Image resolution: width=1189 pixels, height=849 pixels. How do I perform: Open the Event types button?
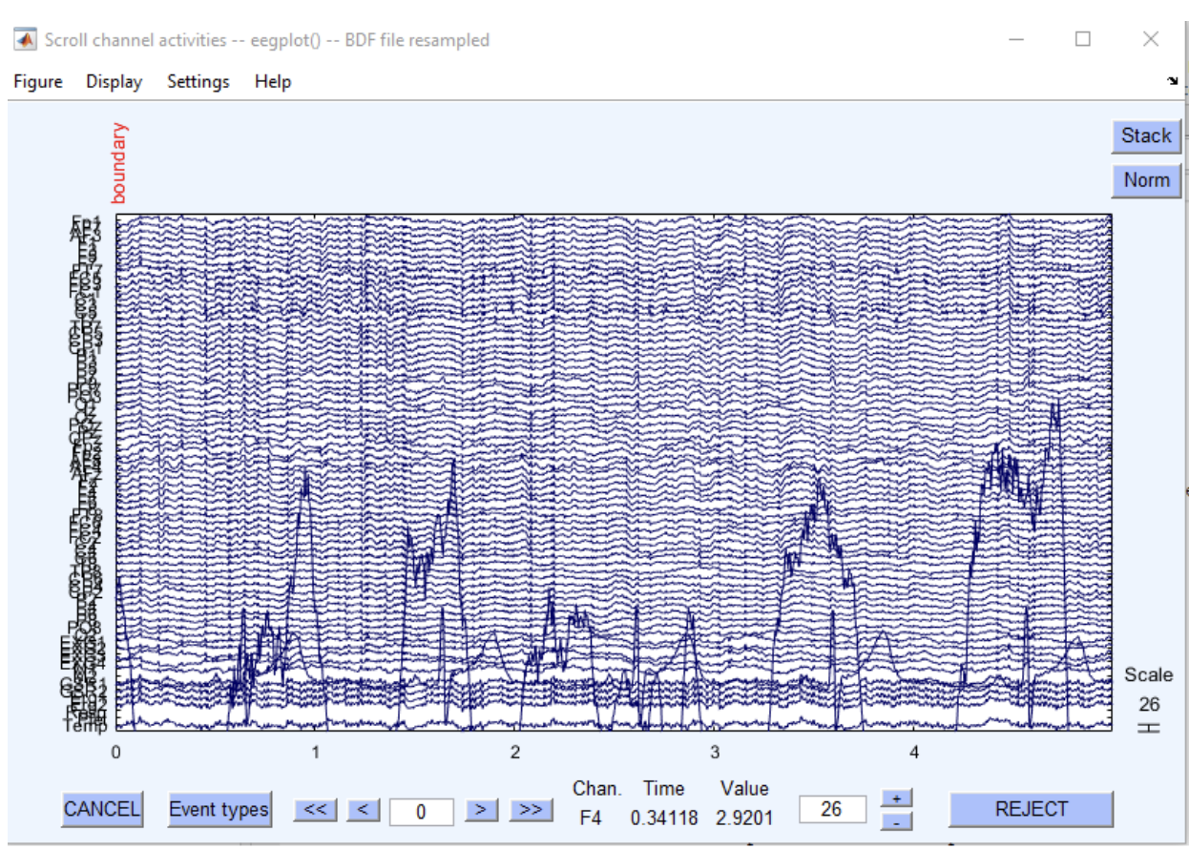[x=219, y=810]
